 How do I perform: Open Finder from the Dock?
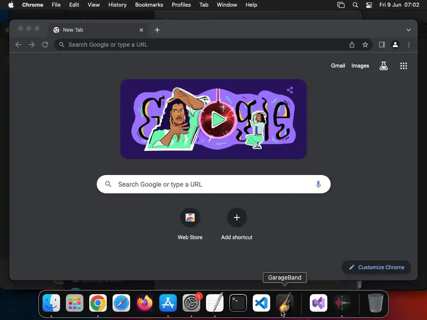tap(51, 303)
